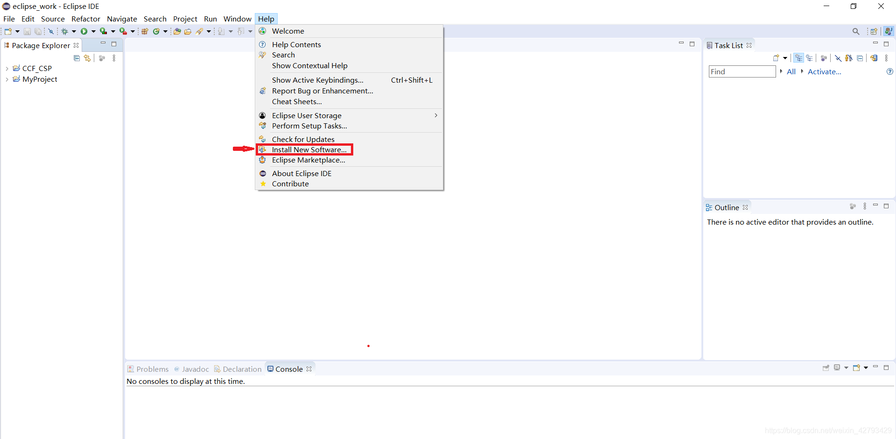Toggle Scheduled presentation in Task List
Screen dimensions: 896x439
(810, 58)
